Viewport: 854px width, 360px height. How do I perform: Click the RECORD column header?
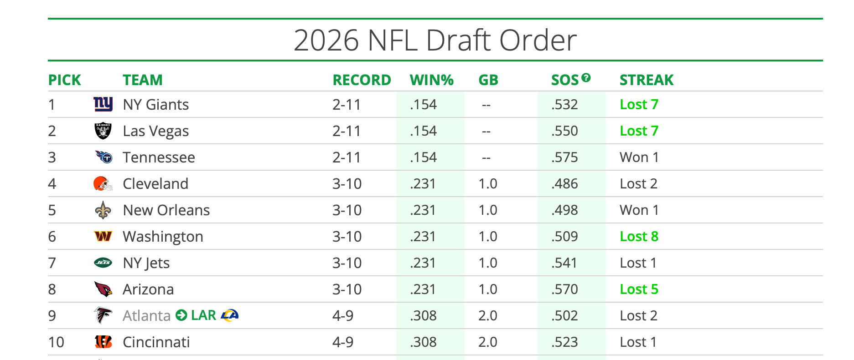click(x=362, y=80)
